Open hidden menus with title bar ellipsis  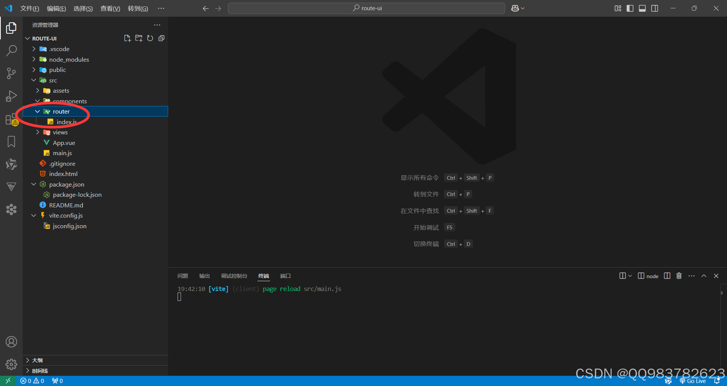click(x=161, y=8)
